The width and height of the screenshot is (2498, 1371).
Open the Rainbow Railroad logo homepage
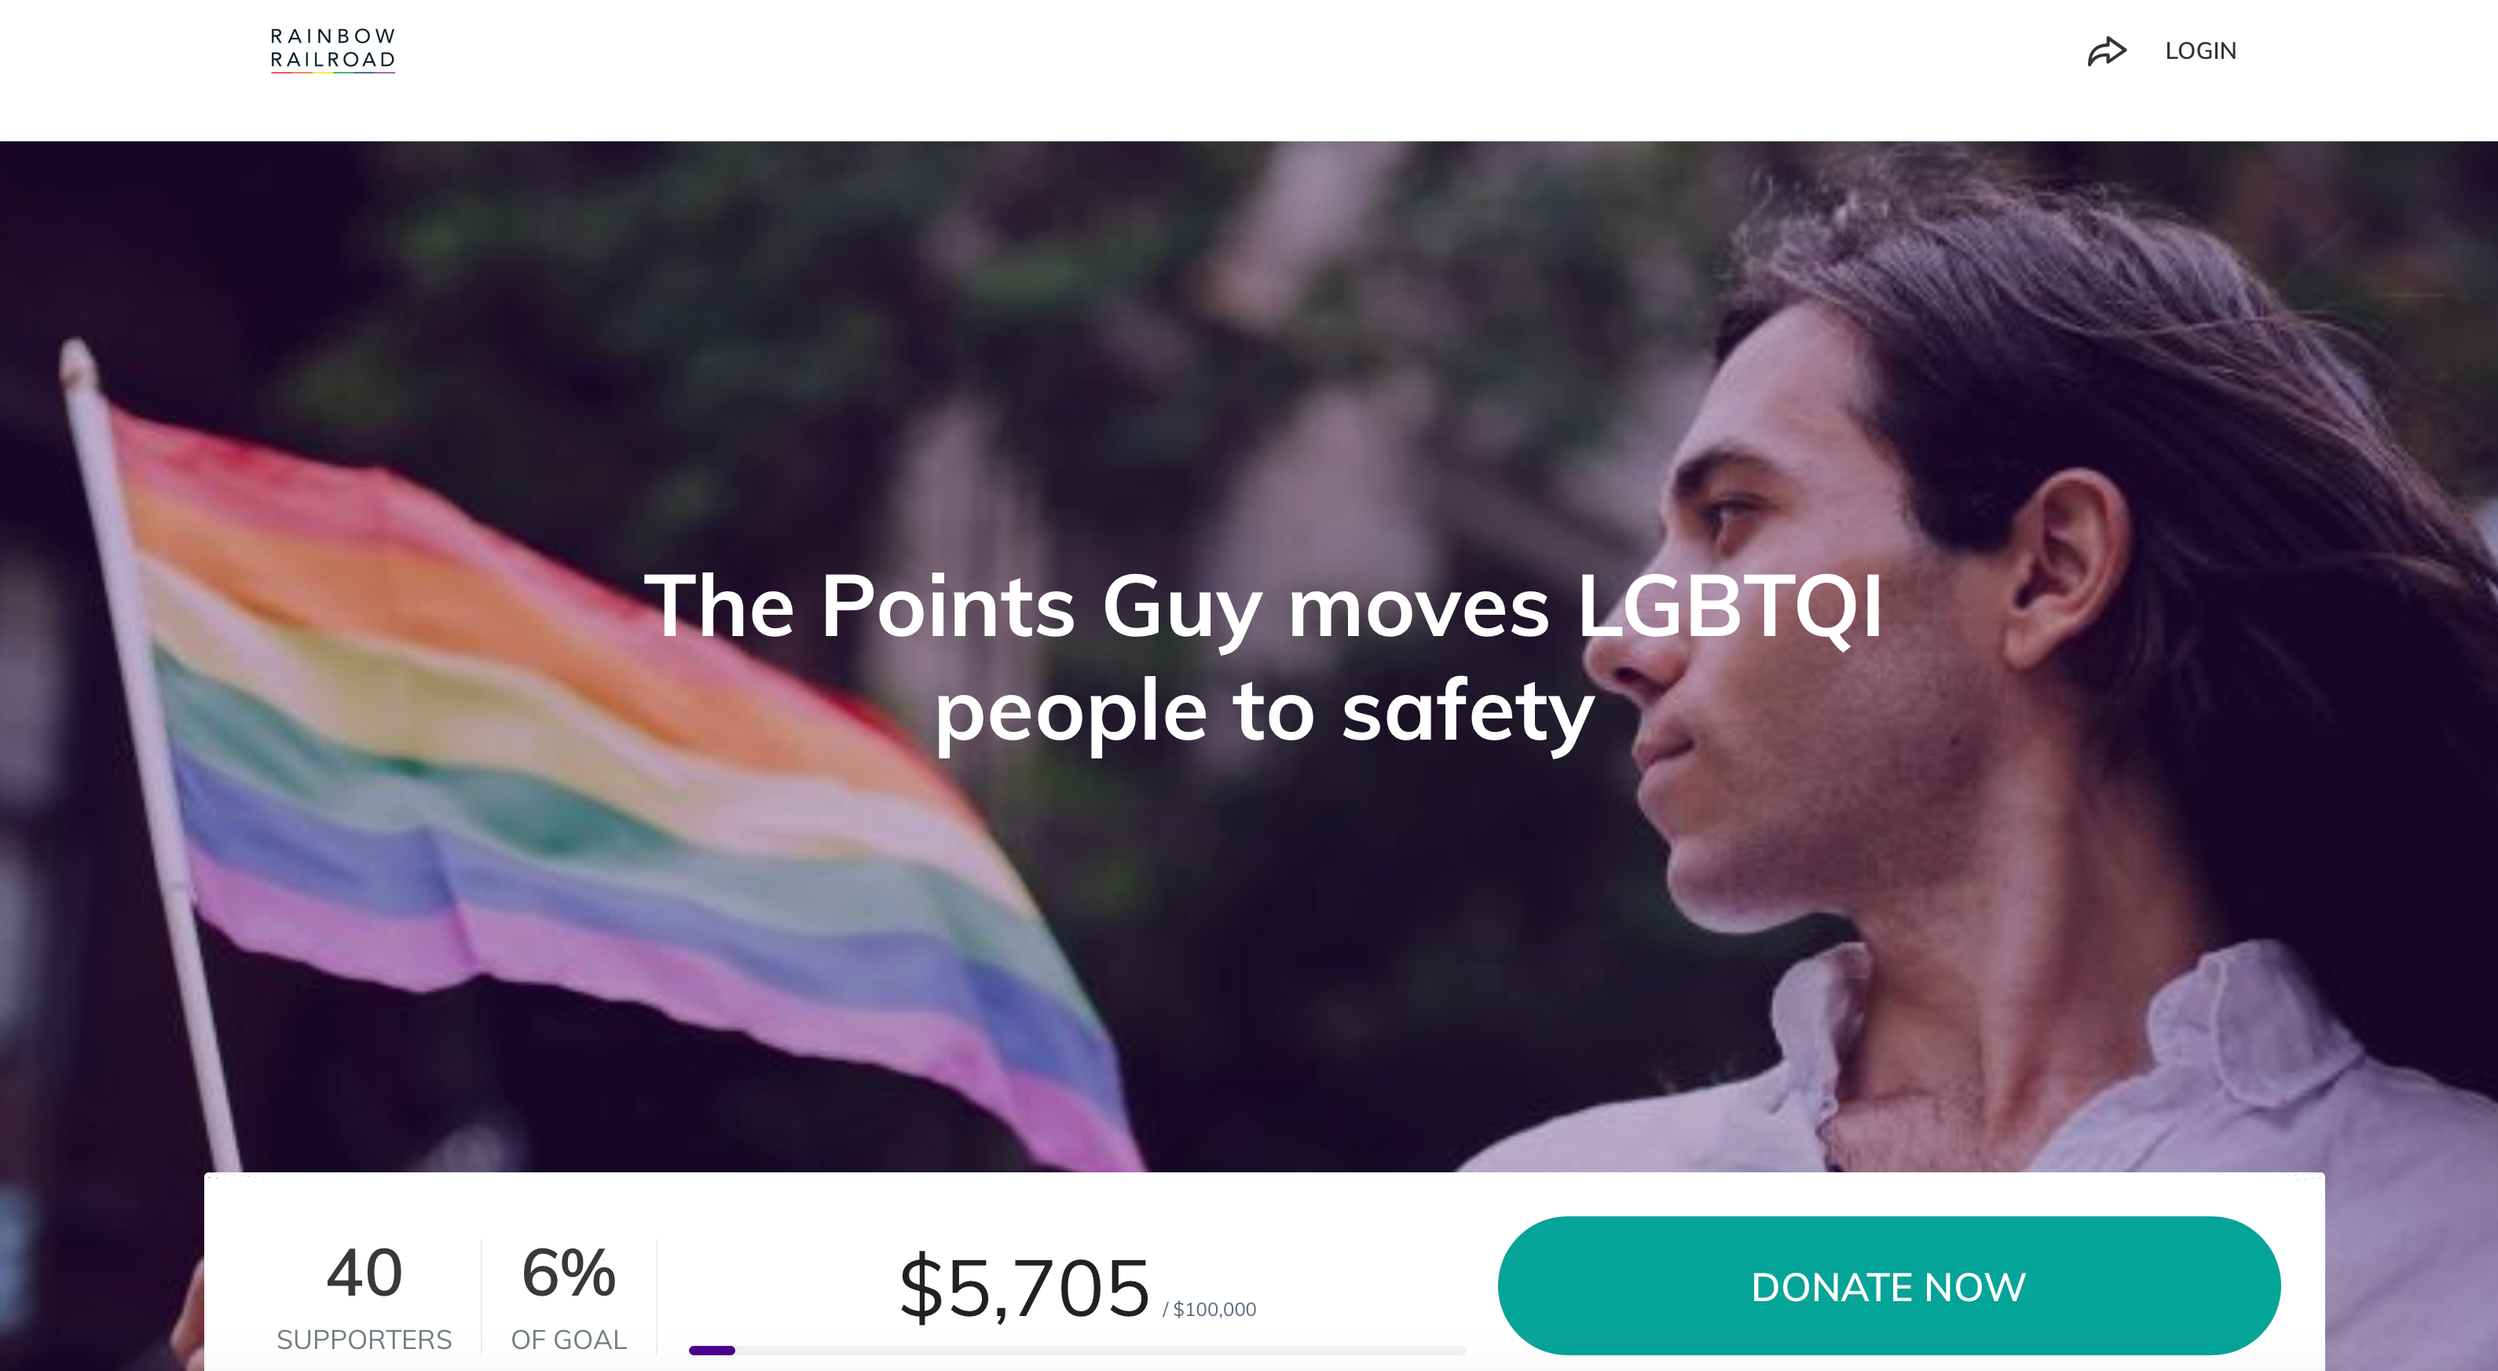click(x=332, y=49)
